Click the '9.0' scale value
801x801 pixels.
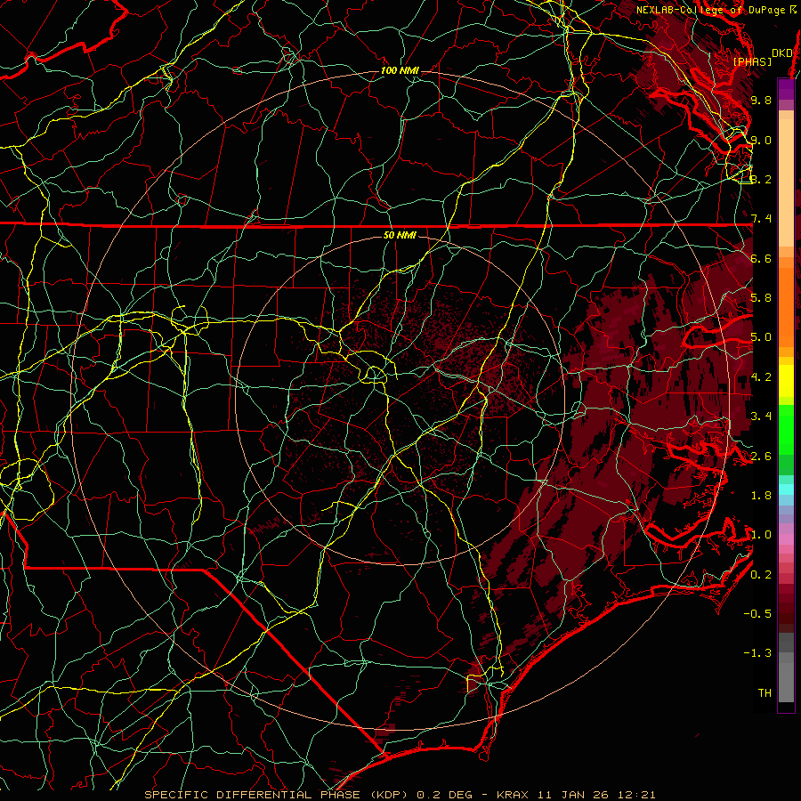(x=761, y=140)
